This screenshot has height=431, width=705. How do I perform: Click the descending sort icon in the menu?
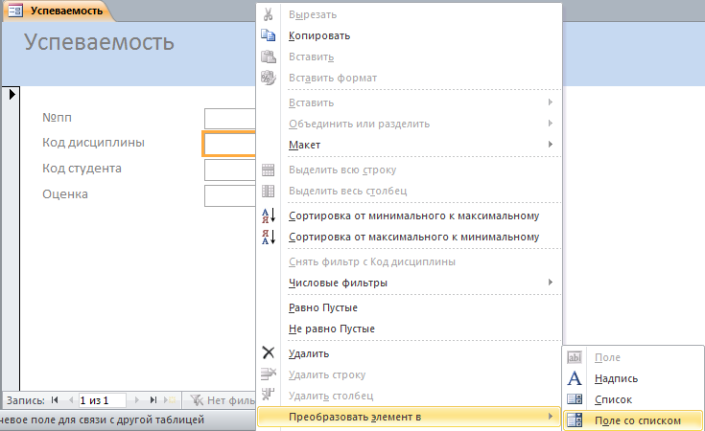[269, 238]
